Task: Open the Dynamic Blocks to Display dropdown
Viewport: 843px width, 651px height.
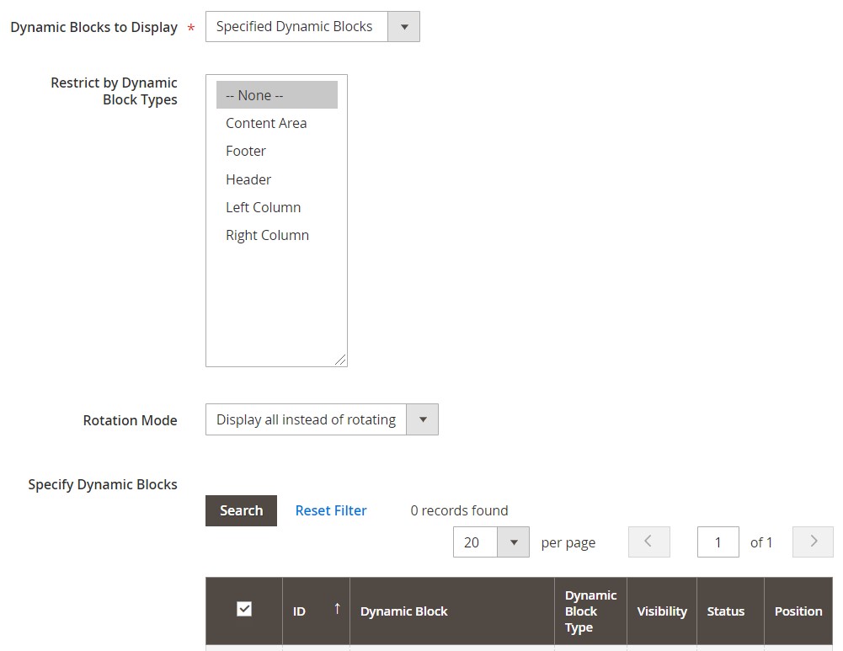Action: point(312,27)
